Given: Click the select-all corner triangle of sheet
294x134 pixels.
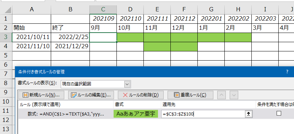Looking at the screenshot, I should (7, 10).
